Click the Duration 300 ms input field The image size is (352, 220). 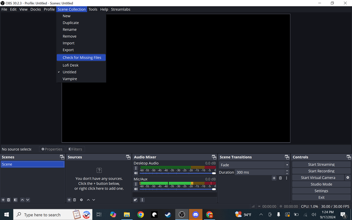click(x=260, y=172)
